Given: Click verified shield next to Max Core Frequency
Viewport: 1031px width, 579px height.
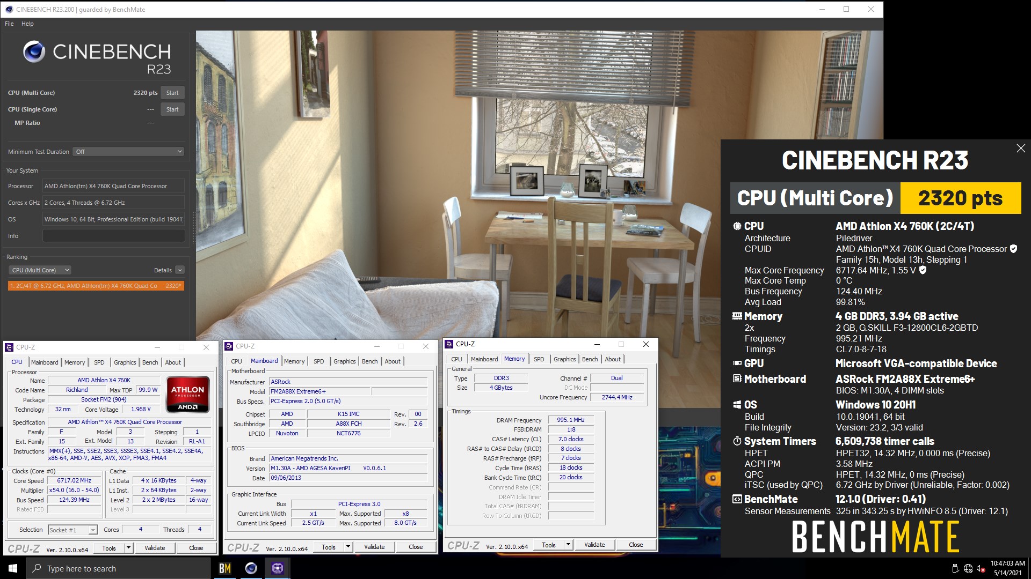Looking at the screenshot, I should 923,270.
